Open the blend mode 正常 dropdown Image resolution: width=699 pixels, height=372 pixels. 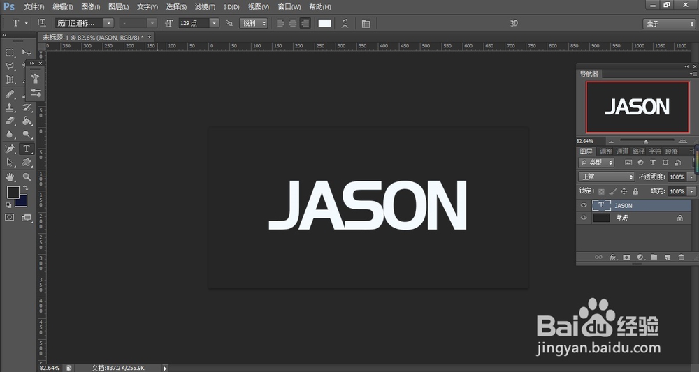pos(606,177)
